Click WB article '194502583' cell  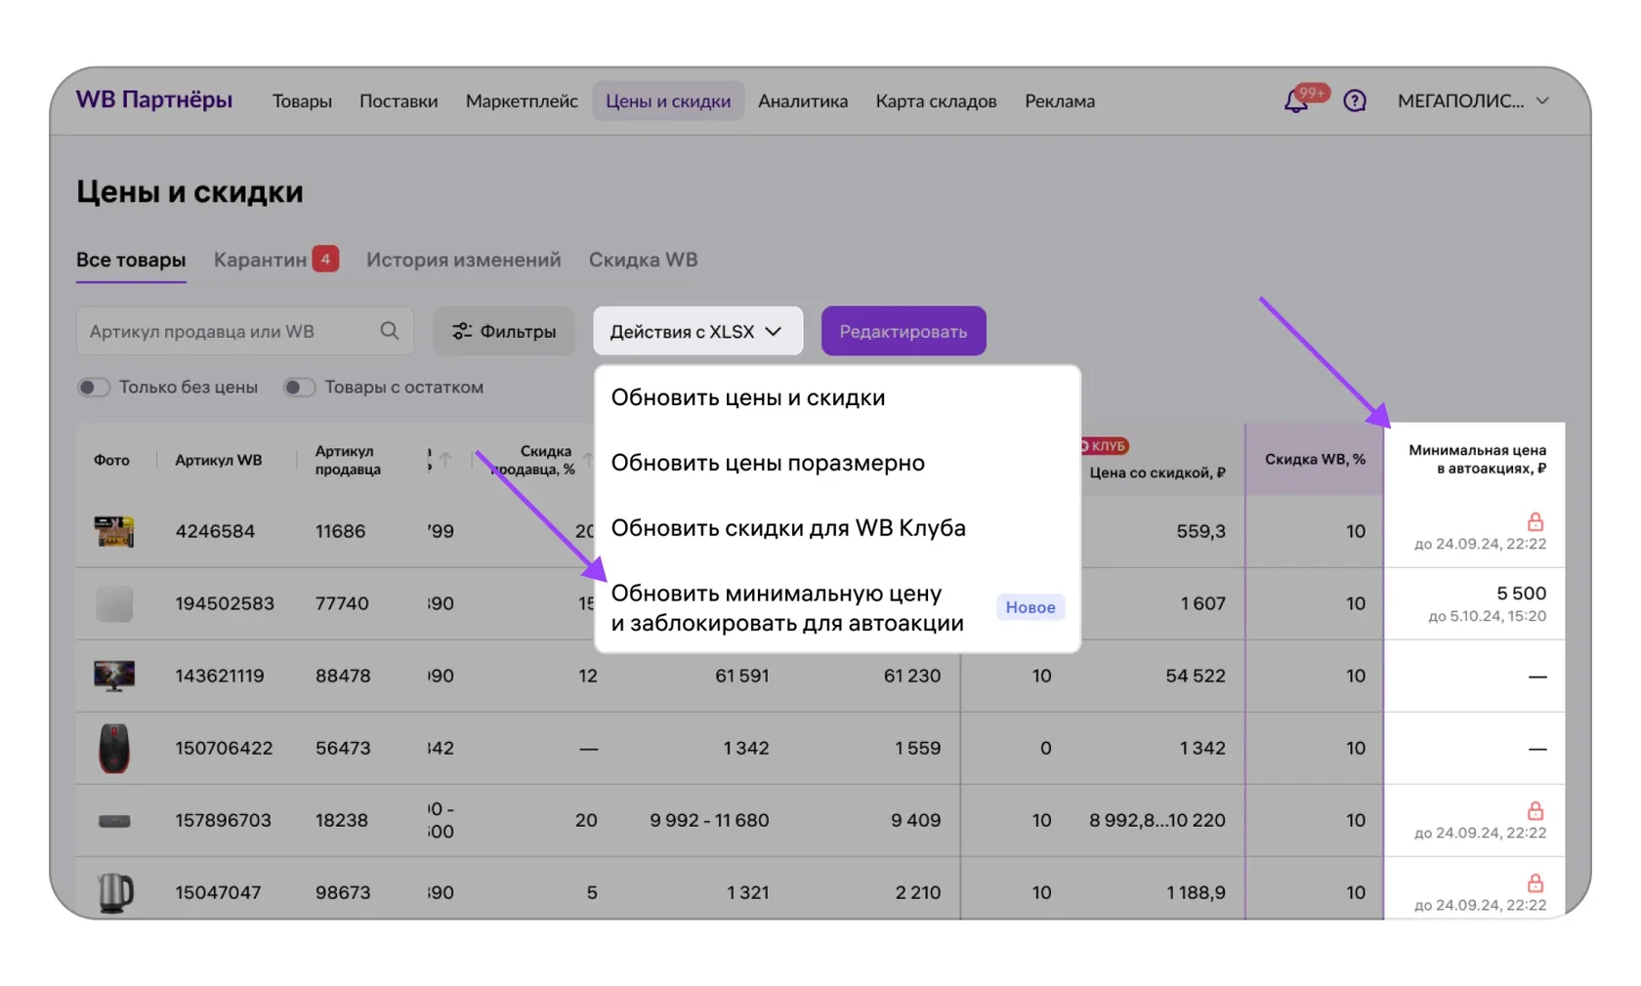click(225, 603)
